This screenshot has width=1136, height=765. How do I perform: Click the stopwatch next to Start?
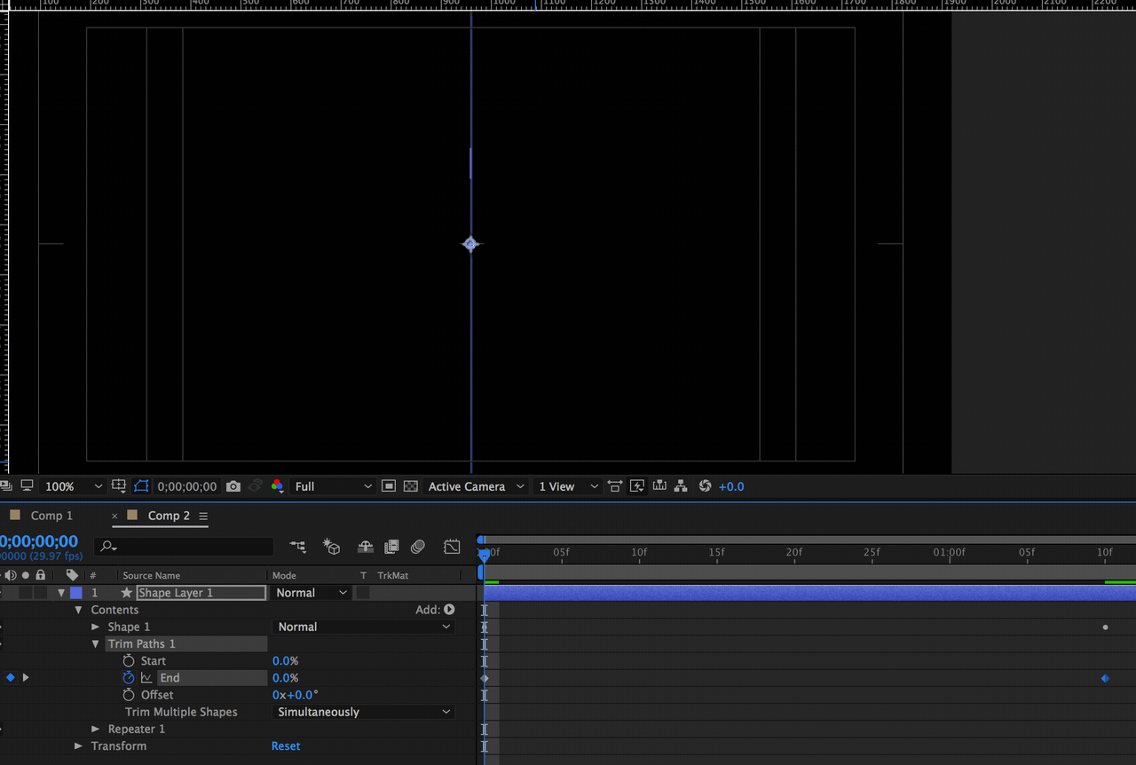[129, 661]
